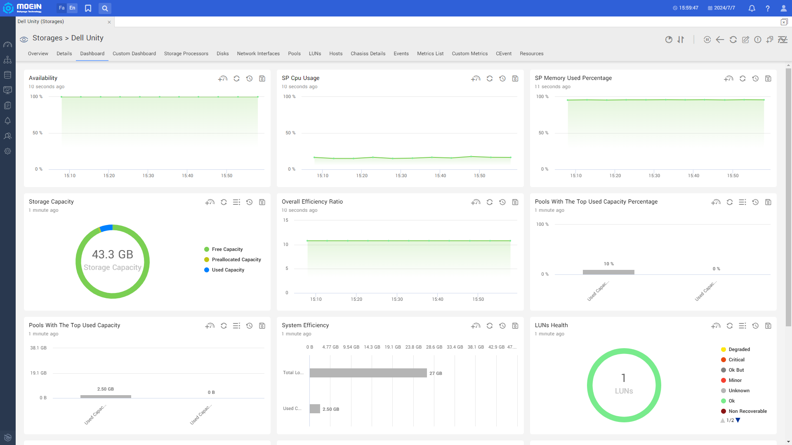The height and width of the screenshot is (445, 792).
Task: Open list menu of System Efficiency neighbor Pools widget
Action: (x=236, y=326)
